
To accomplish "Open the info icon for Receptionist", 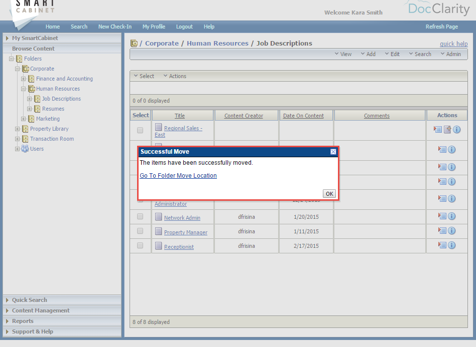I will coord(451,245).
